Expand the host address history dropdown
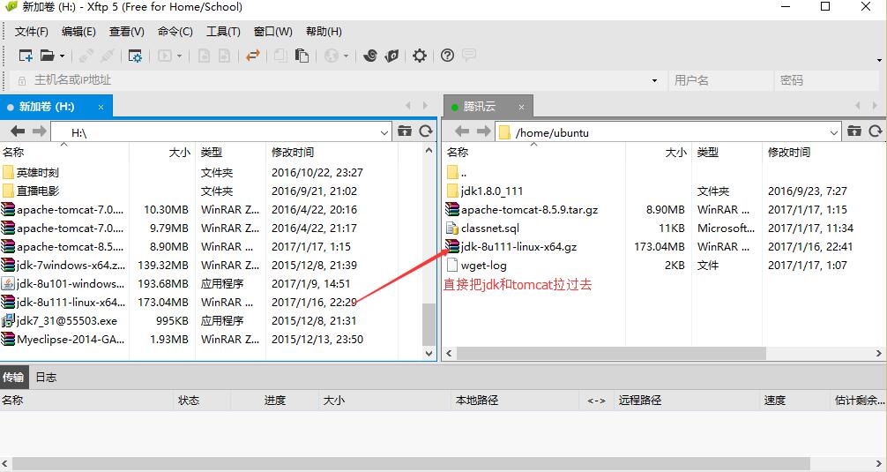This screenshot has width=887, height=472. (654, 80)
